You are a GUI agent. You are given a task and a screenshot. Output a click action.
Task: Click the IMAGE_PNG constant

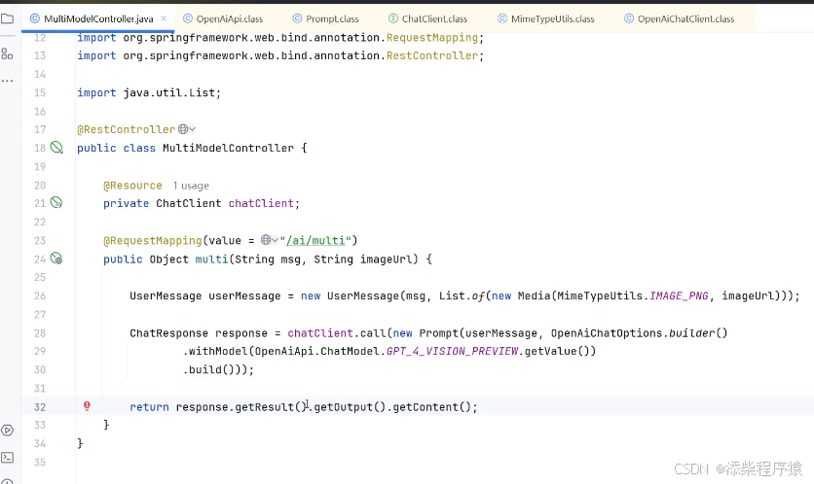tap(679, 295)
